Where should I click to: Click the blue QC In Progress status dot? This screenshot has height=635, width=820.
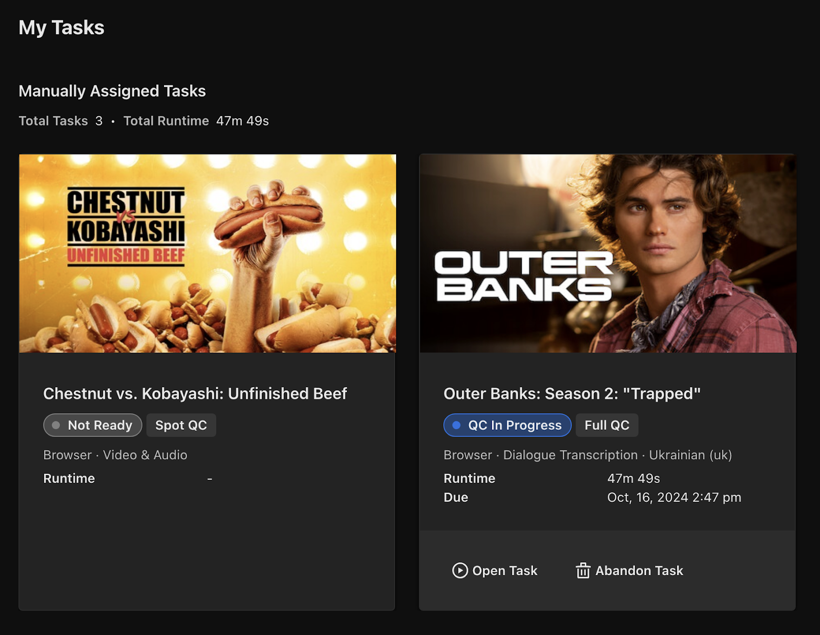(x=456, y=425)
